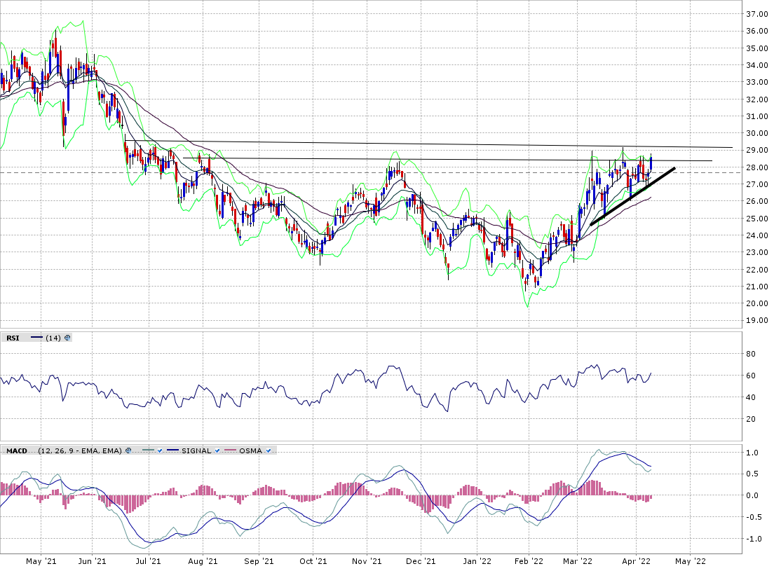
Task: Open the MACD indicator settings icon
Action: tap(128, 450)
